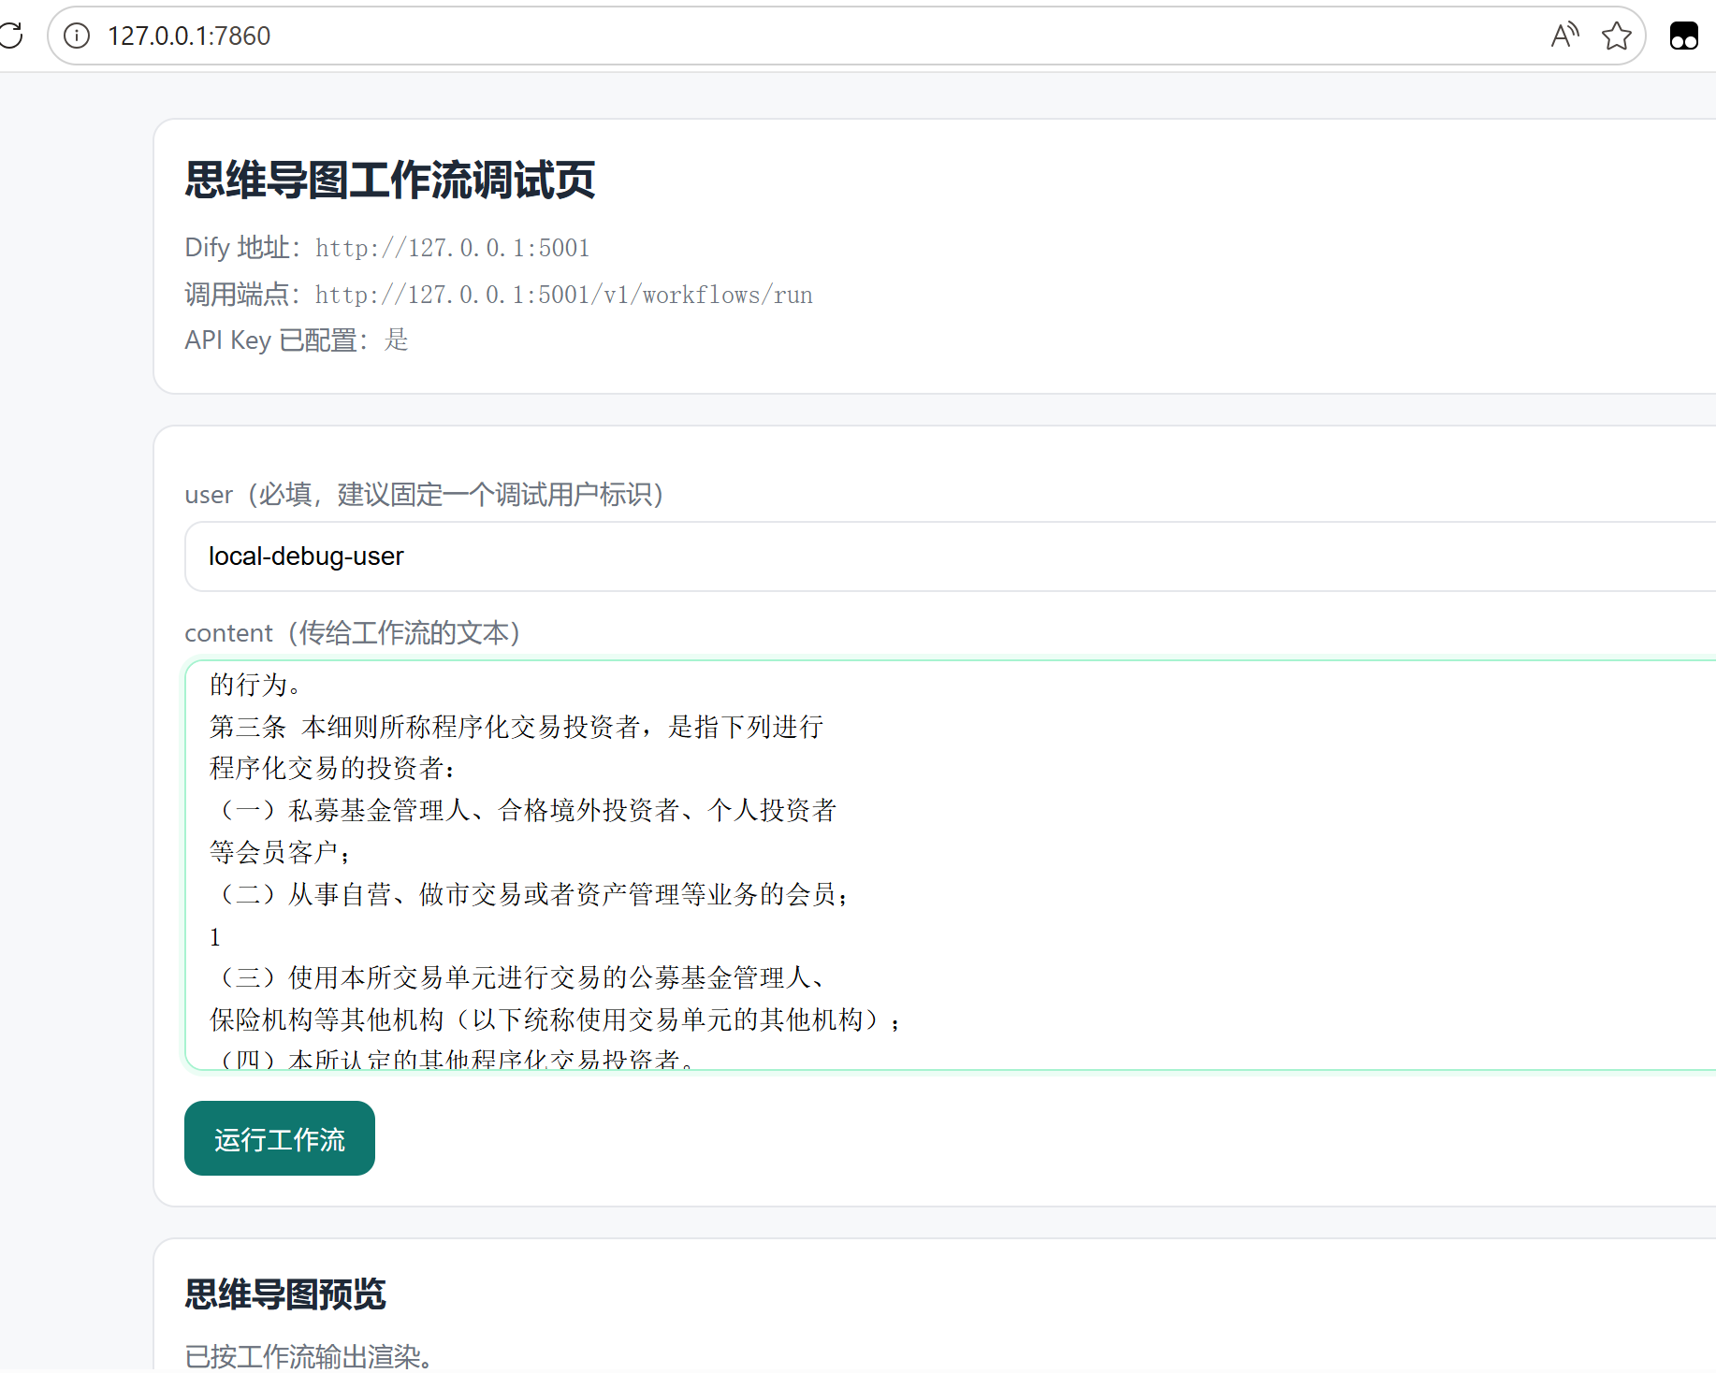This screenshot has height=1373, width=1716.
Task: Add page to favorites star
Action: point(1616,36)
